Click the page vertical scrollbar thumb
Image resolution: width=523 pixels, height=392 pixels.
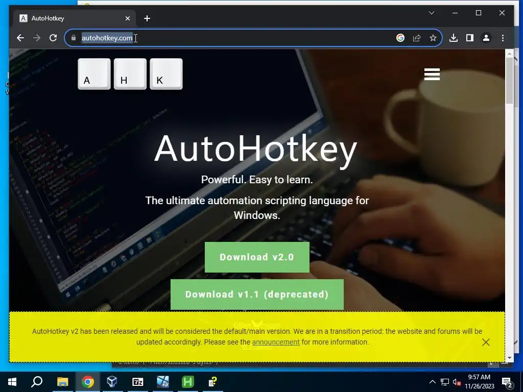pos(509,81)
